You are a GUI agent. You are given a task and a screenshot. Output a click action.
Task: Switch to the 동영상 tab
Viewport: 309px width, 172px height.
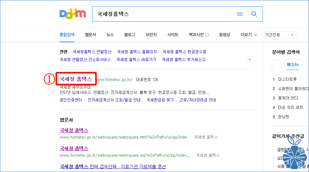point(224,35)
